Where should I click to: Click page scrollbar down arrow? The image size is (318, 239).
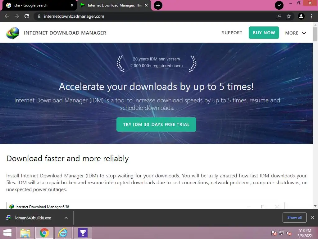pyautogui.click(x=315, y=206)
